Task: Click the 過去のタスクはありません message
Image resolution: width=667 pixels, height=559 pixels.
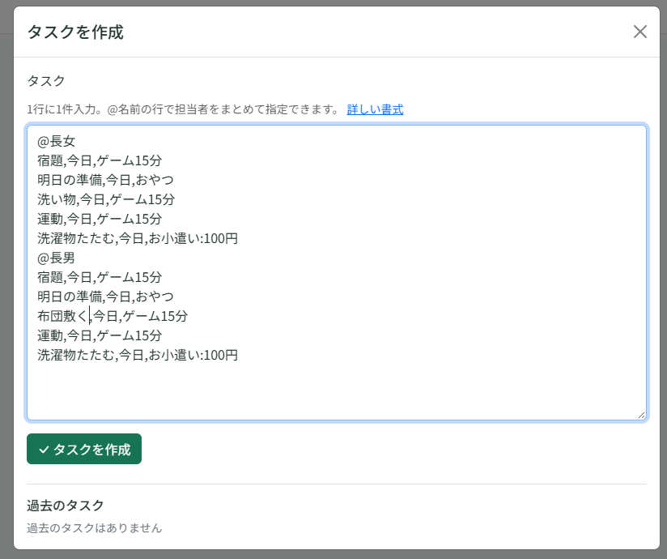Action: tap(95, 528)
